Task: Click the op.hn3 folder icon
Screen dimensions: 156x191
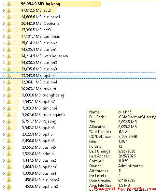Action: tap(9, 141)
